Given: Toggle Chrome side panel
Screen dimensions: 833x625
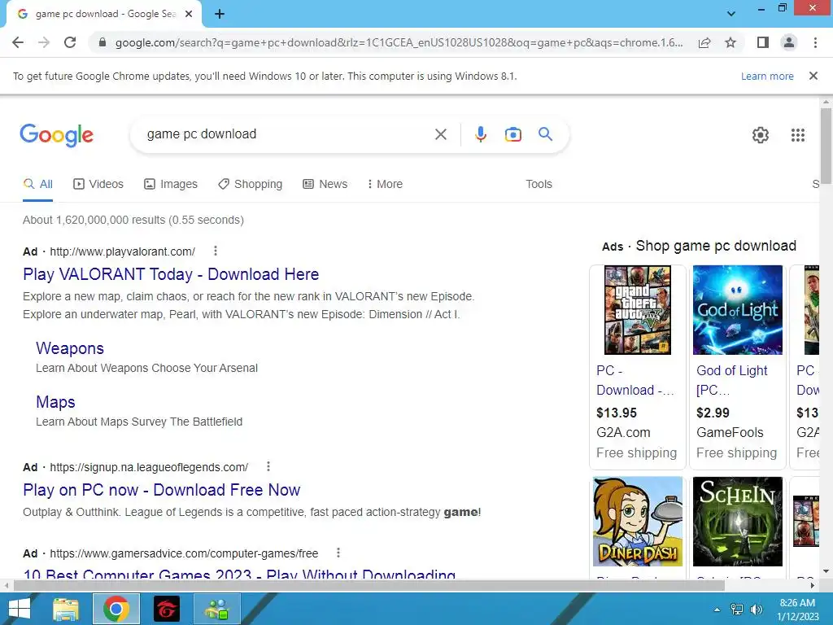Looking at the screenshot, I should pos(763,42).
